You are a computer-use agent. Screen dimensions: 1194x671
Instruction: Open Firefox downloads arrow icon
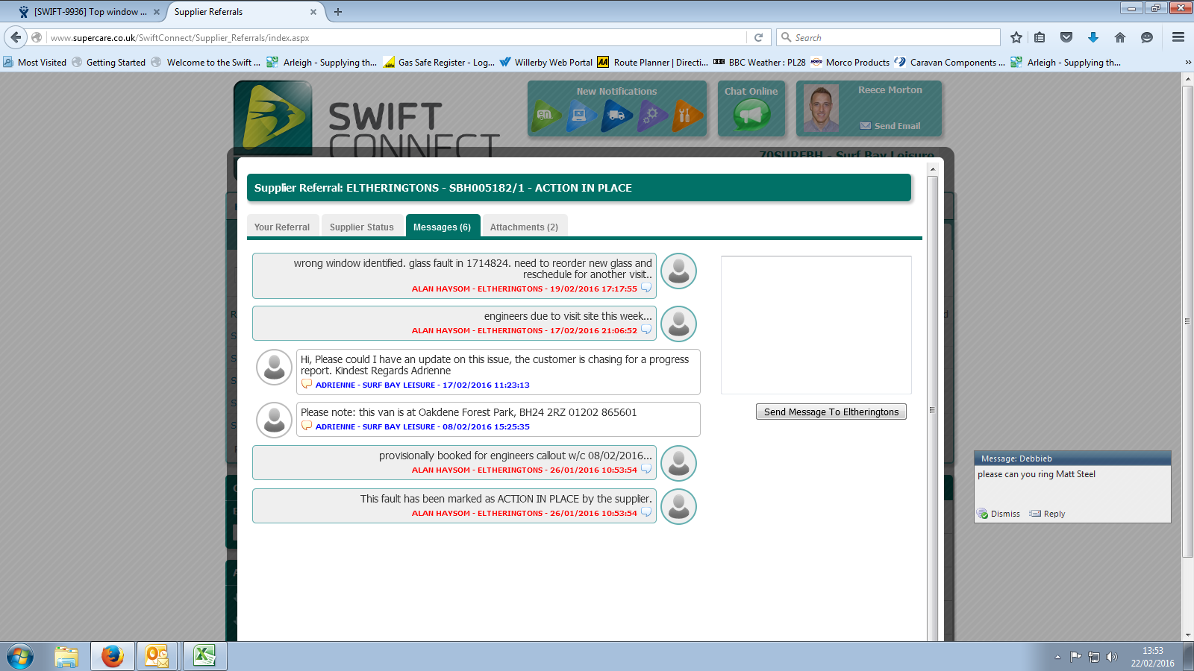pos(1093,37)
